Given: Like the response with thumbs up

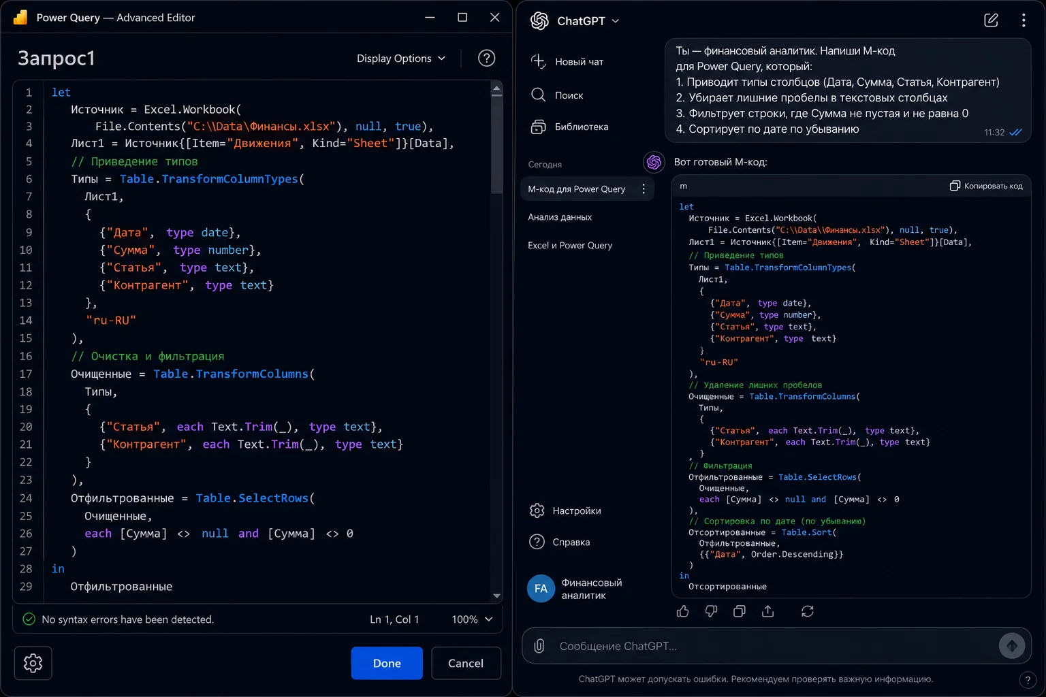Looking at the screenshot, I should [x=683, y=611].
